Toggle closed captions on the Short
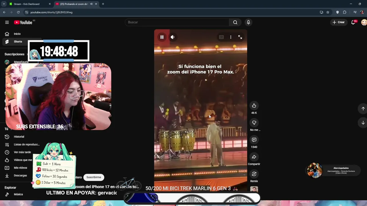This screenshot has width=367, height=206. tap(221, 37)
